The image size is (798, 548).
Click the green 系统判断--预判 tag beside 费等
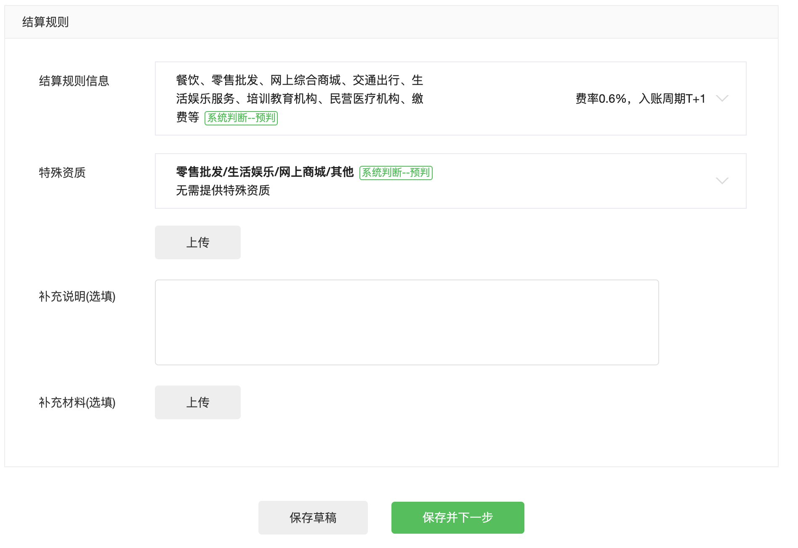(241, 118)
